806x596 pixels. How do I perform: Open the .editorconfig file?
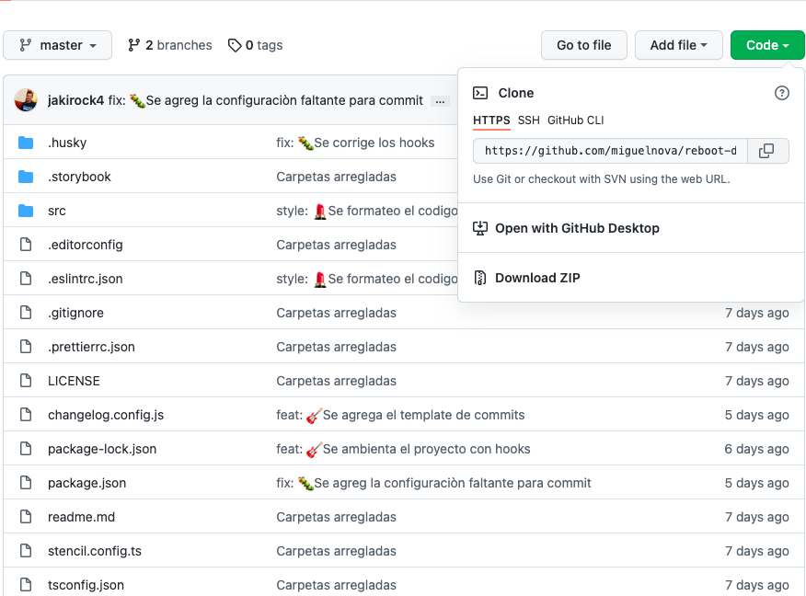pos(86,245)
